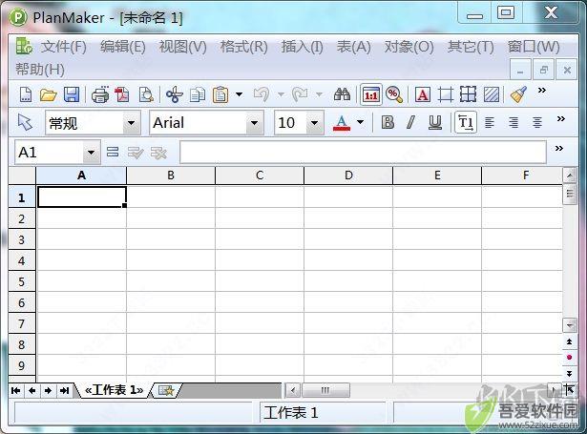Center align cell text

coord(536,122)
